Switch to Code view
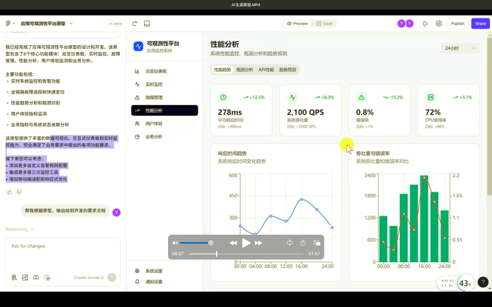 coord(324,23)
